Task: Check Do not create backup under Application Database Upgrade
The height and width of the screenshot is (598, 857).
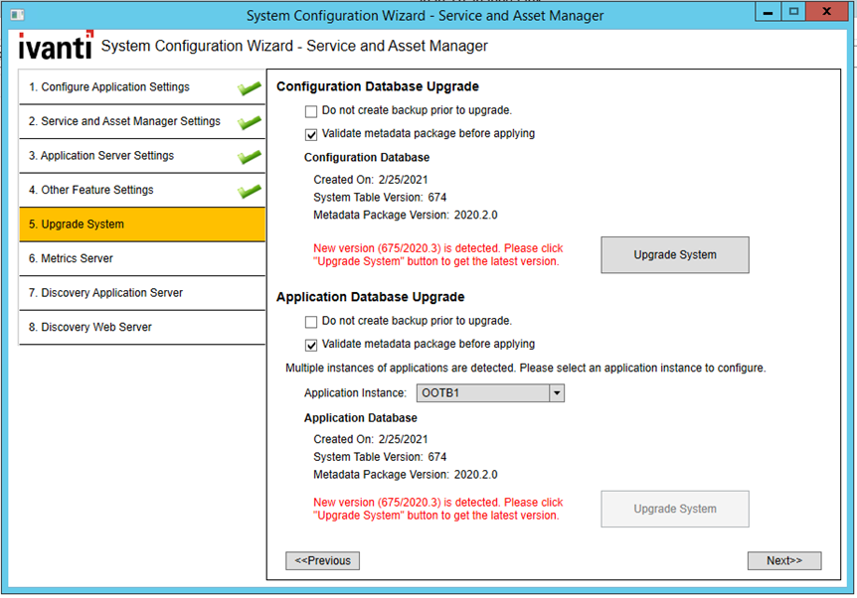Action: [311, 321]
